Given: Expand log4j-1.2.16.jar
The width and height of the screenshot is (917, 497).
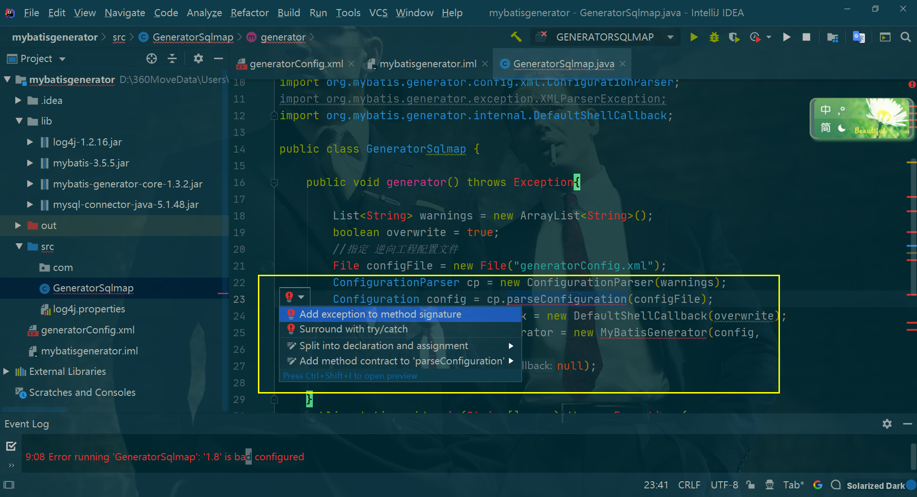Looking at the screenshot, I should (x=30, y=142).
